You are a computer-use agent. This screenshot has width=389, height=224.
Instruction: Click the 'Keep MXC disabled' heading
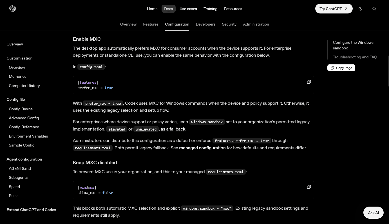(95, 163)
